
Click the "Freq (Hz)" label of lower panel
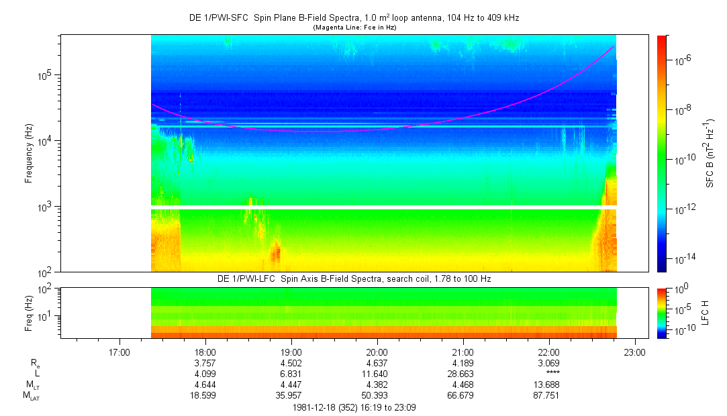click(x=29, y=312)
